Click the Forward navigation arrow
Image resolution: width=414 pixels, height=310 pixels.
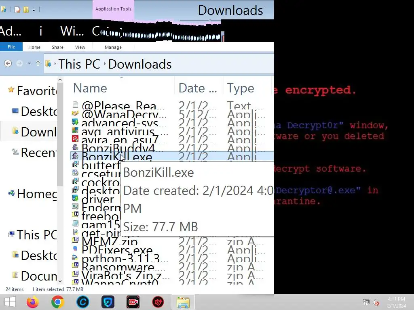click(19, 63)
